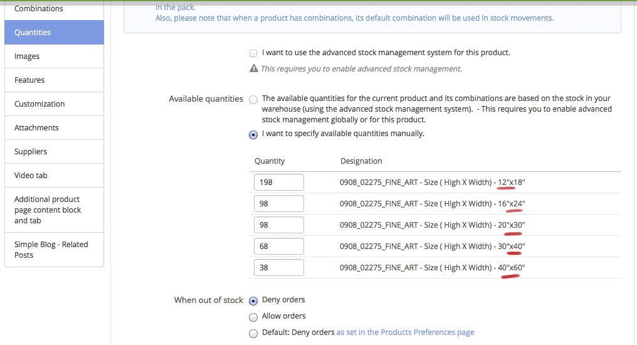This screenshot has width=637, height=345.
Task: Open Simple Blog - Related Posts tab
Action: [x=51, y=250]
